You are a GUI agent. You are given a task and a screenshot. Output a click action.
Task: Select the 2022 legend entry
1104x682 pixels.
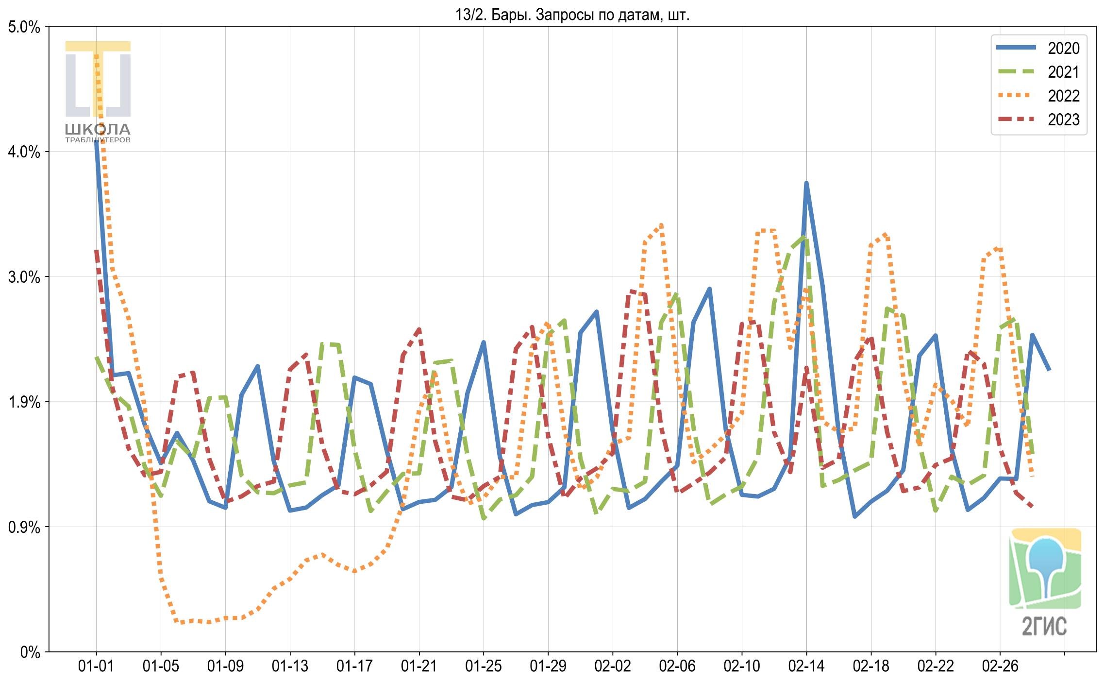coord(1038,96)
